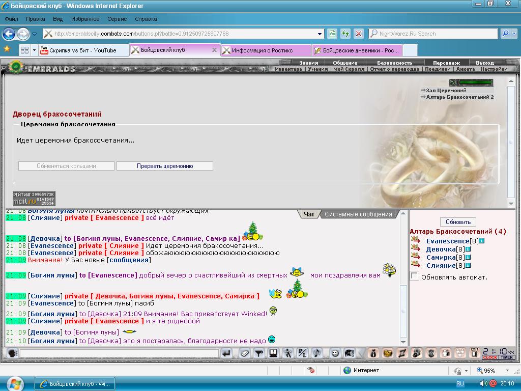
Task: Switch to the 'Информация о Ростикс' tab
Action: pos(266,50)
